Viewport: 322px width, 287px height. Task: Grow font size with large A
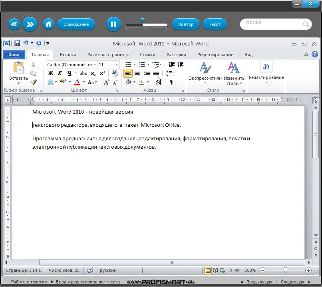pyautogui.click(x=106, y=83)
